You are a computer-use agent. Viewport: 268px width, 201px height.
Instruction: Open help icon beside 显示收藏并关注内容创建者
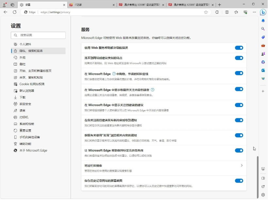(152, 90)
